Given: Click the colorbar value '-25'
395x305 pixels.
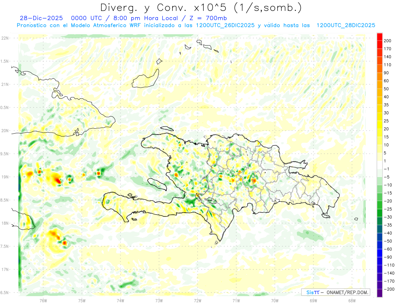Looking at the screenshot, I should click(388, 209).
